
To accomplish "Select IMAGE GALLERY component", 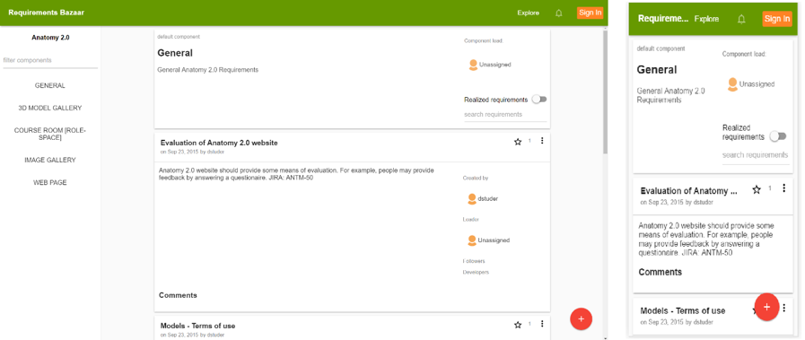I will pyautogui.click(x=49, y=160).
